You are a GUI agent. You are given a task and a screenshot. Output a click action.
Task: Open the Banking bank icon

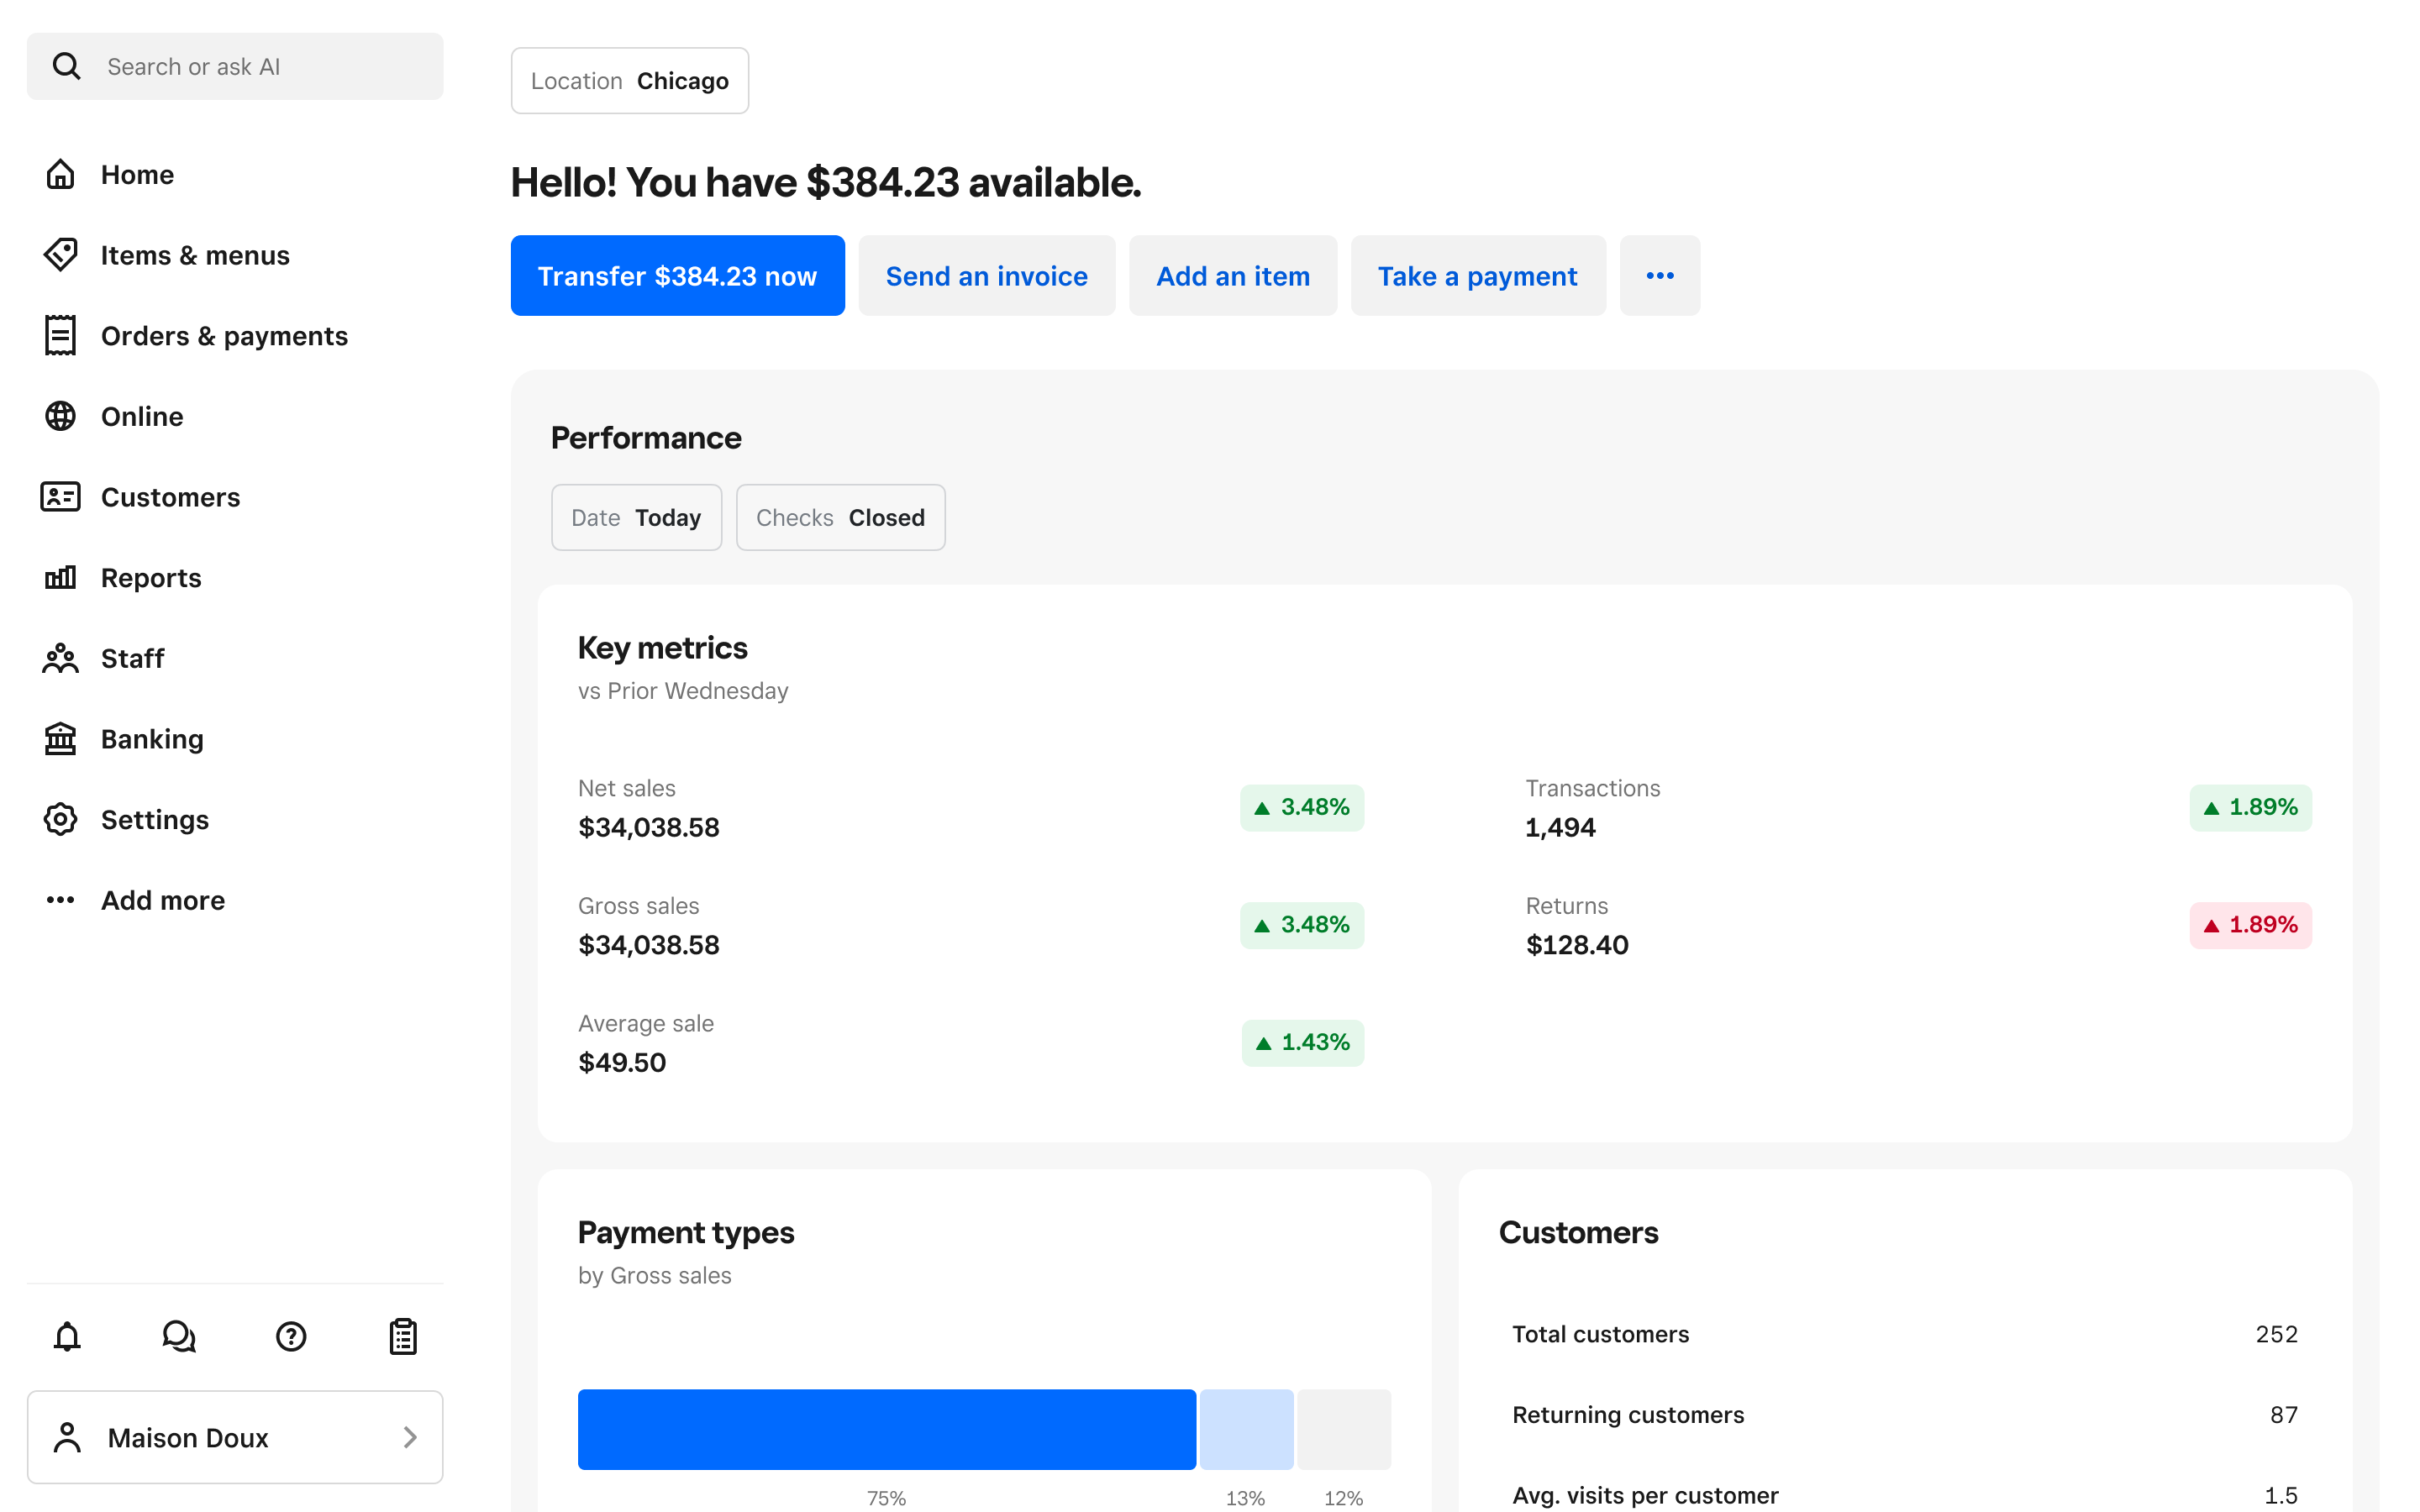(x=60, y=738)
